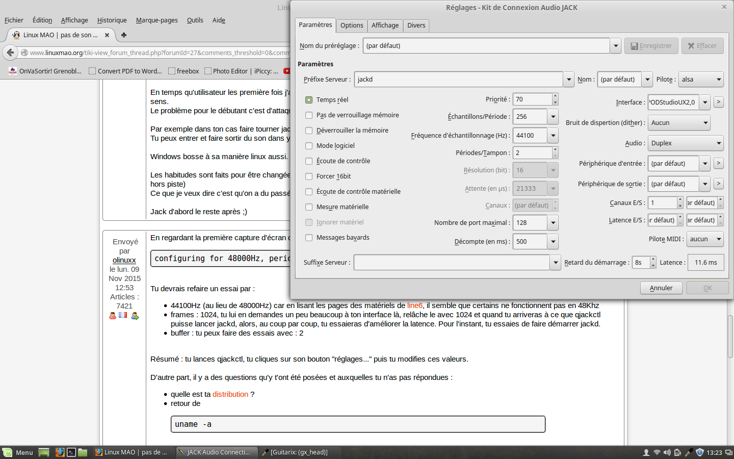
Task: Click the Suffixe Serveur text field
Action: pos(452,263)
